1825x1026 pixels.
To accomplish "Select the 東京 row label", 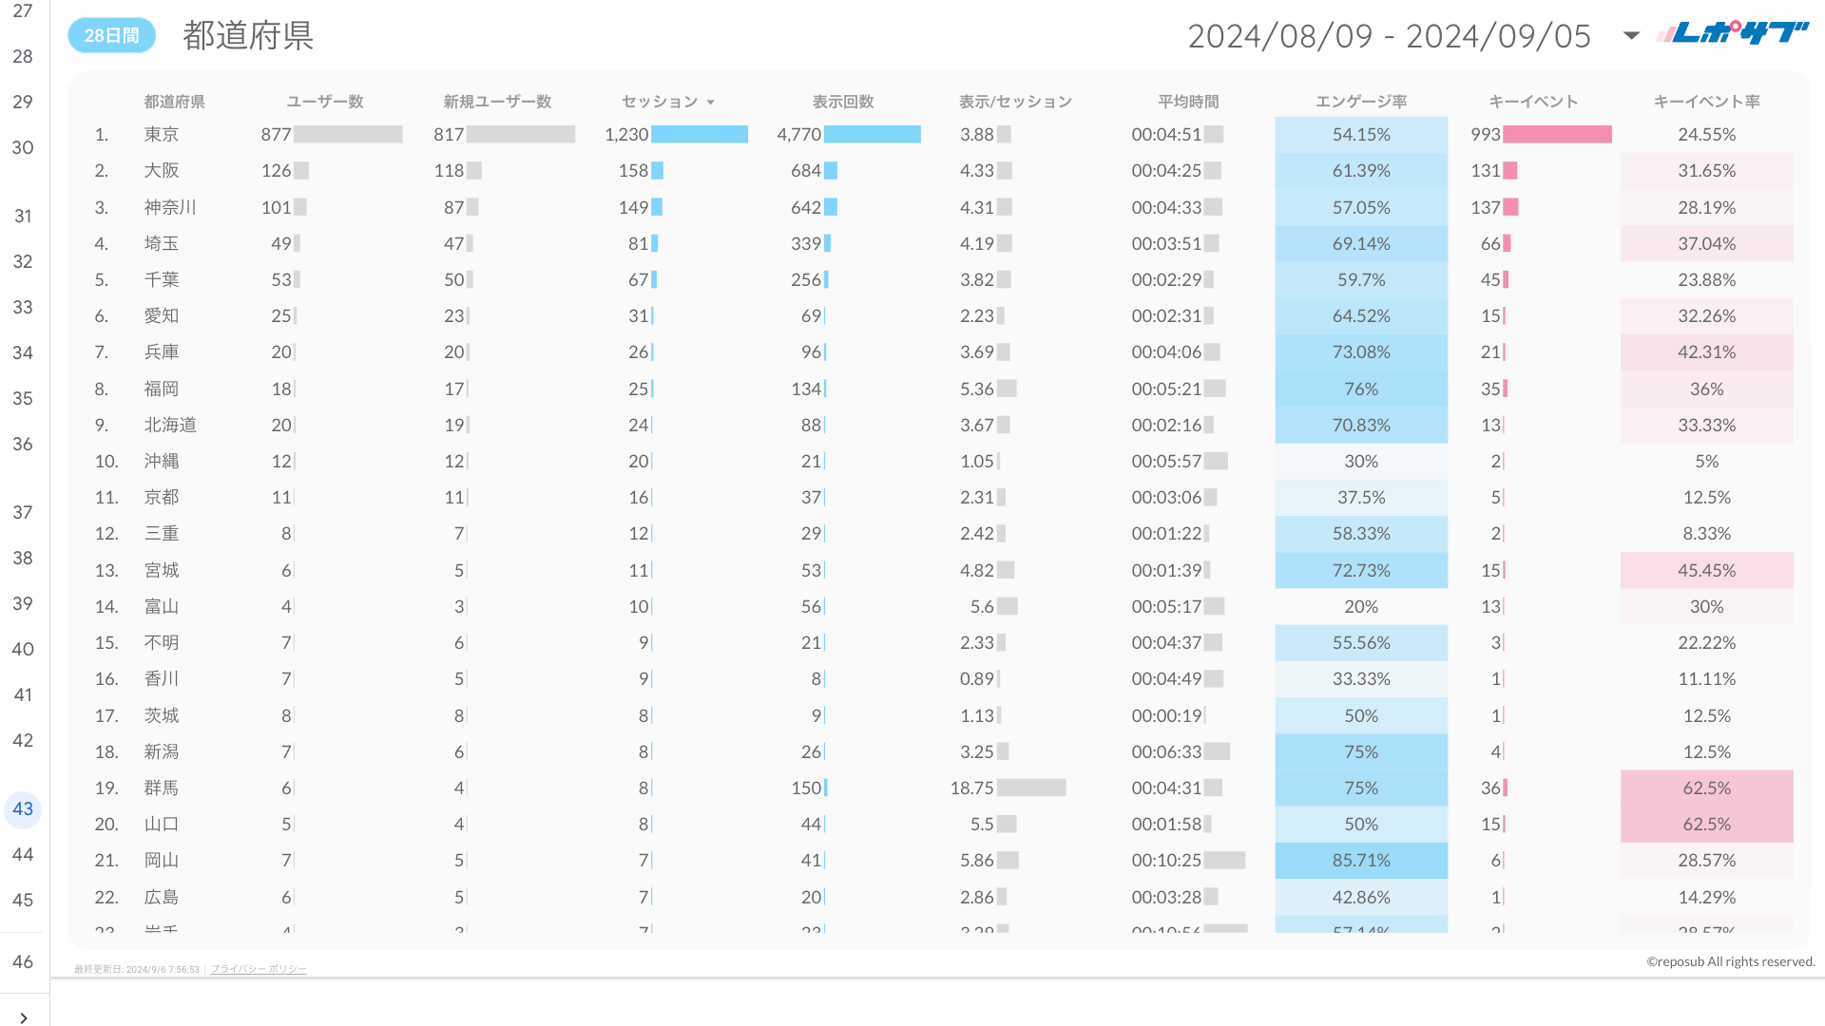I will [162, 135].
